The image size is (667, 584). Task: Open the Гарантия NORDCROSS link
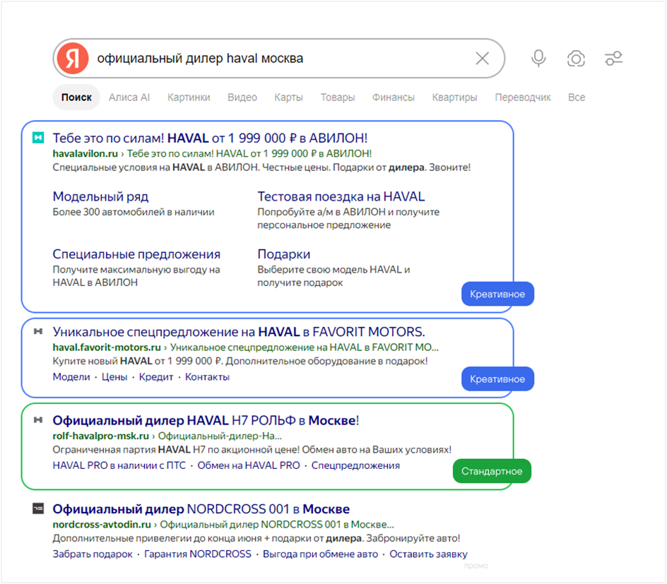198,554
